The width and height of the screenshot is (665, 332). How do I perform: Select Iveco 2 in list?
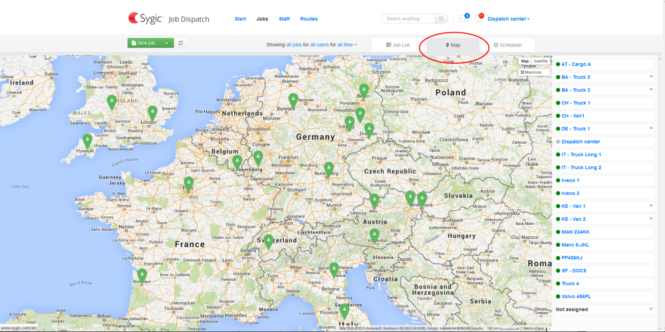(604, 193)
